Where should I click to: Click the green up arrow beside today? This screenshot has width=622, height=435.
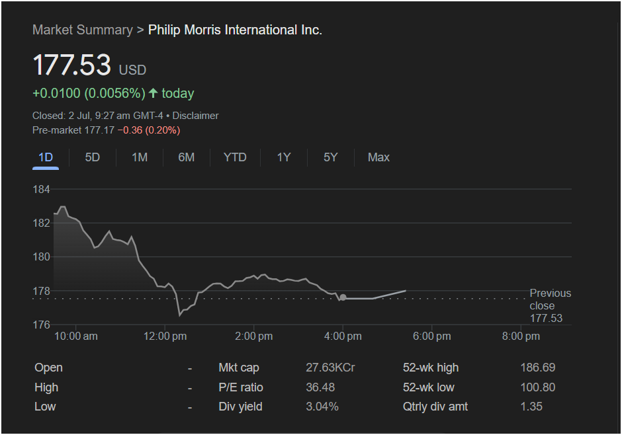[x=153, y=93]
